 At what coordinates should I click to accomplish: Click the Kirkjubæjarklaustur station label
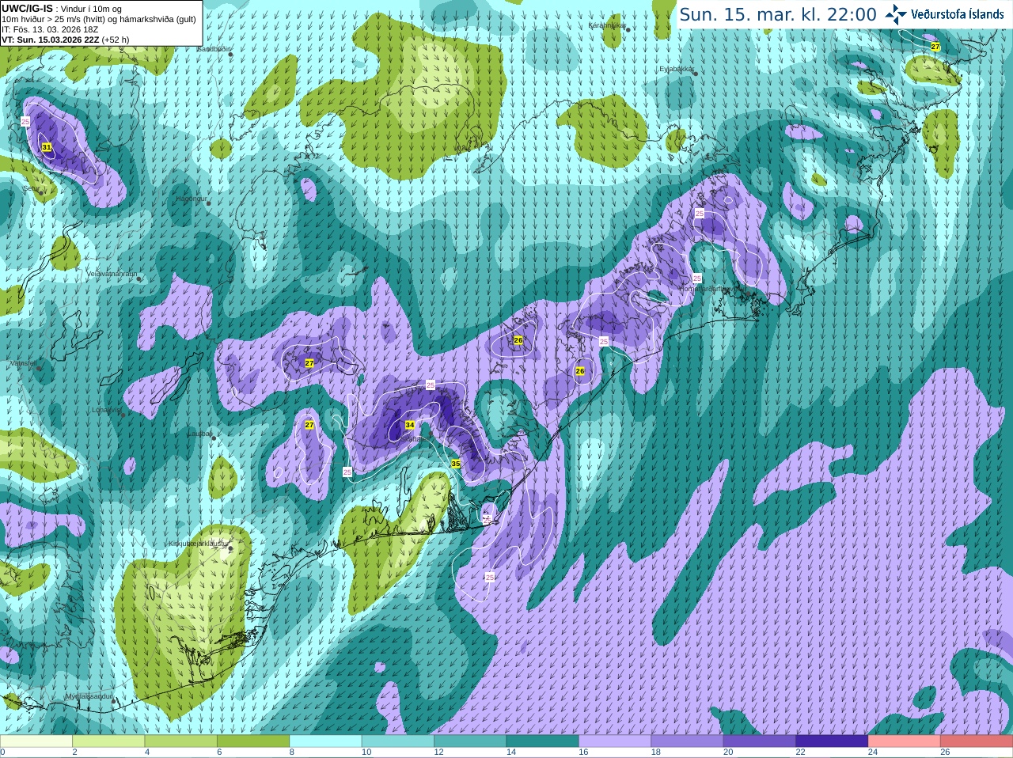tap(198, 544)
